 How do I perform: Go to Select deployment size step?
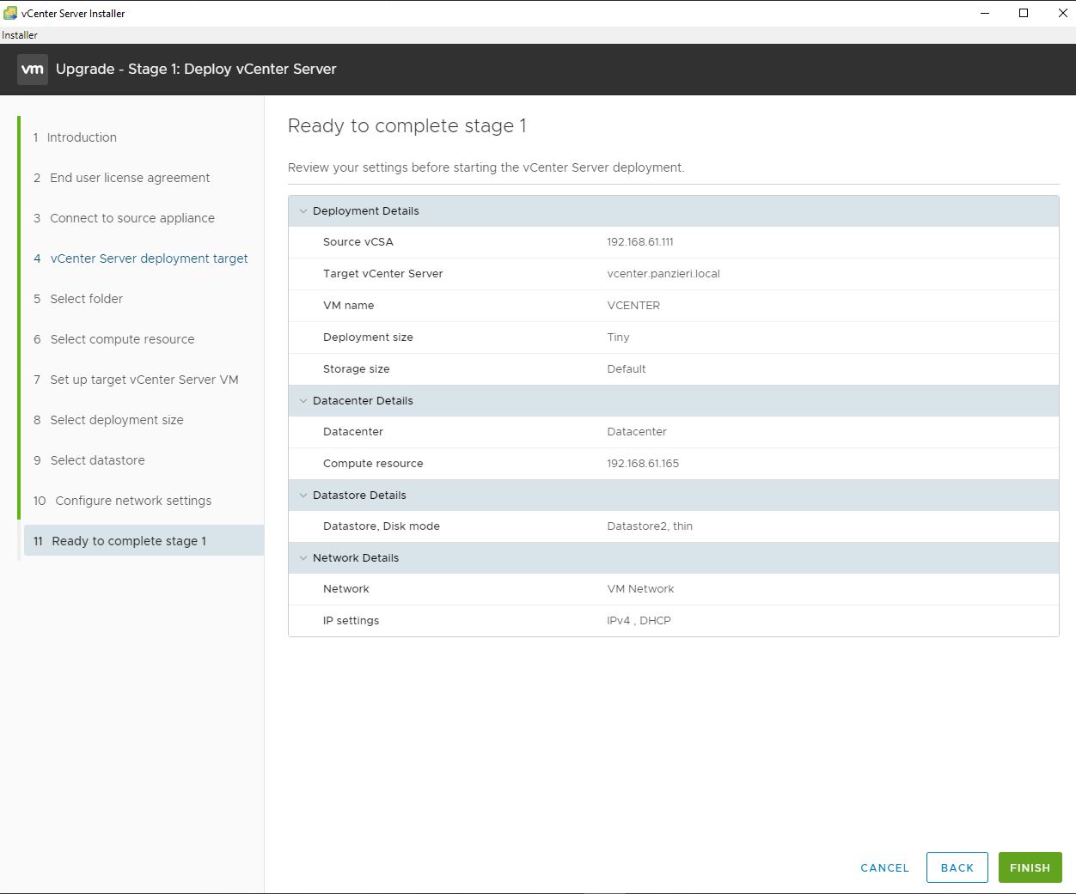(108, 420)
